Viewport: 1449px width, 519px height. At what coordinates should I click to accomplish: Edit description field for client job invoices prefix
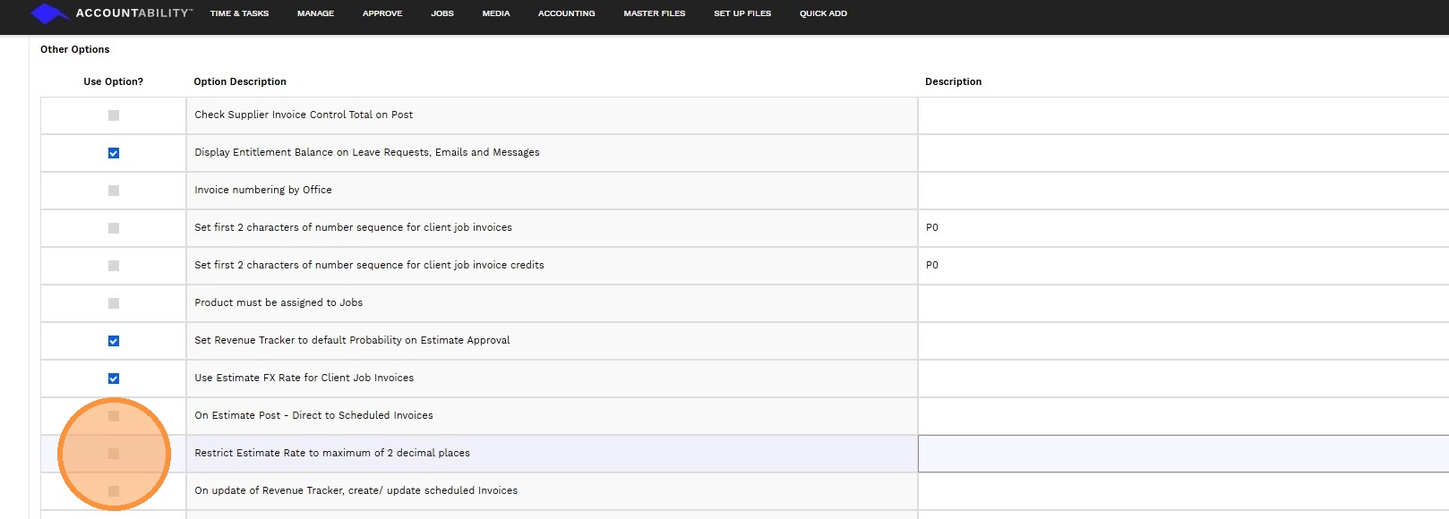pos(1182,228)
